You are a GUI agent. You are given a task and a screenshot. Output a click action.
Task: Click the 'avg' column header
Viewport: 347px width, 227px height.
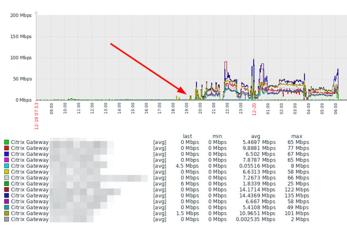(x=255, y=136)
